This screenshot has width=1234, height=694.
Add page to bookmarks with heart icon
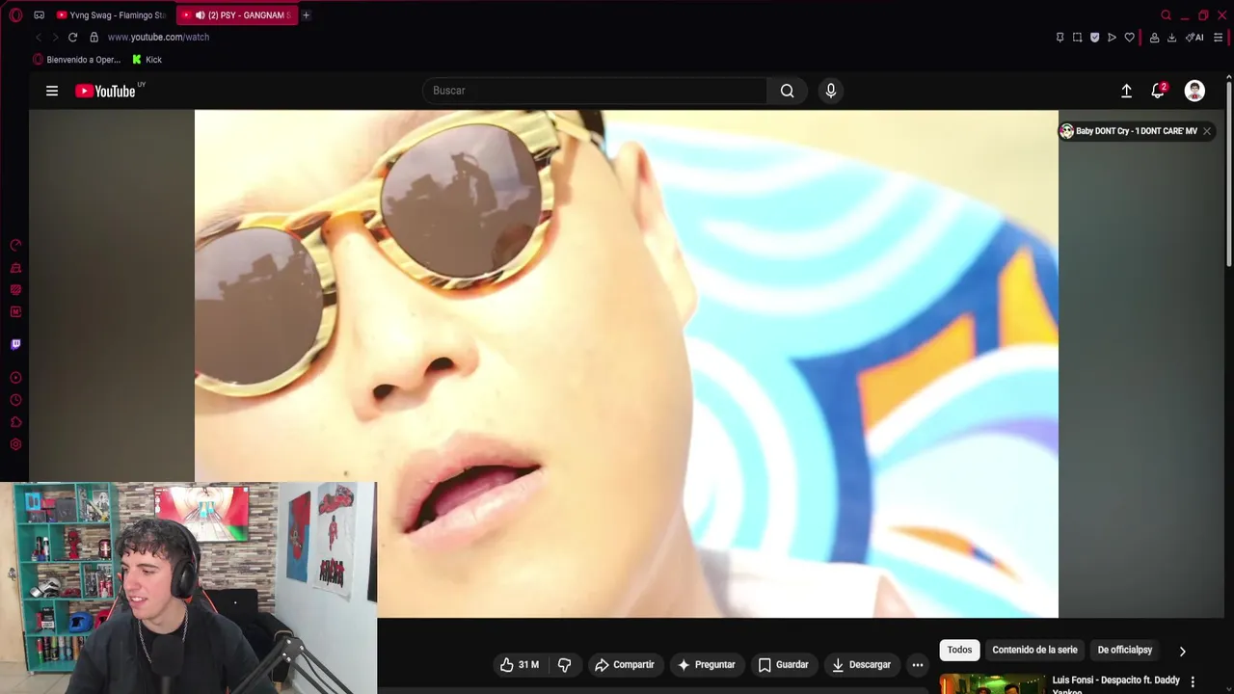click(x=1129, y=38)
